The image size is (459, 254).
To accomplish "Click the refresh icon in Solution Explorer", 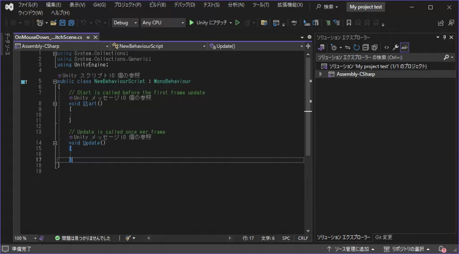I will point(356,47).
